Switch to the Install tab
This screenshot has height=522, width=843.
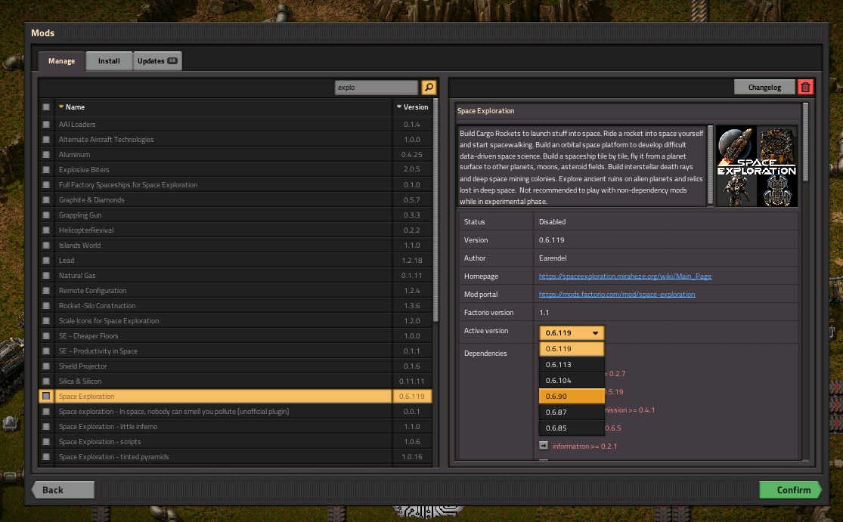pyautogui.click(x=109, y=60)
